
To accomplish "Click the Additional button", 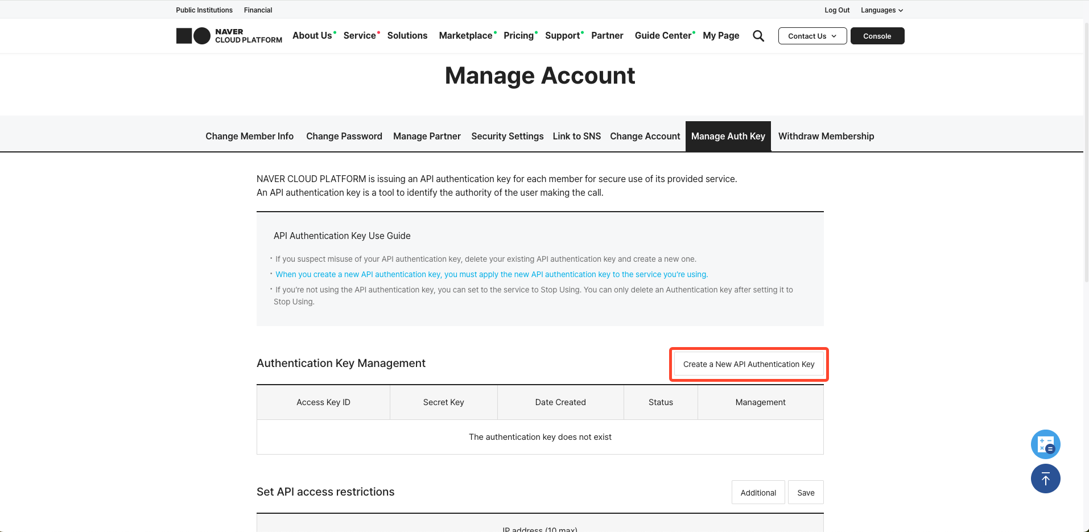I will (x=758, y=493).
